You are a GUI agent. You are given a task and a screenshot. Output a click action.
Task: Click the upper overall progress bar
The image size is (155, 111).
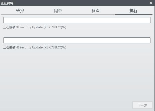coord(77,20)
